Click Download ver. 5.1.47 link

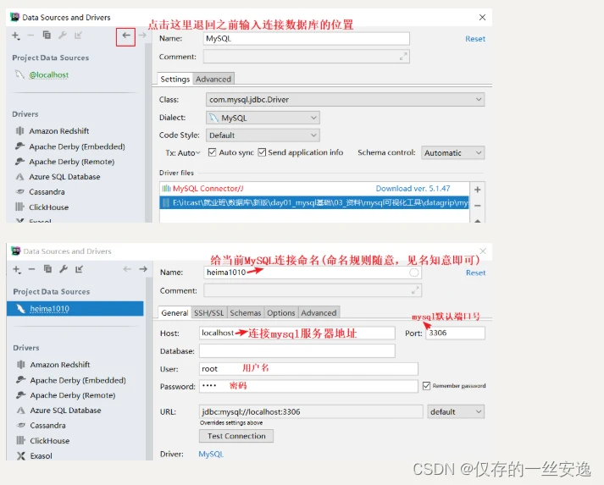pyautogui.click(x=413, y=189)
